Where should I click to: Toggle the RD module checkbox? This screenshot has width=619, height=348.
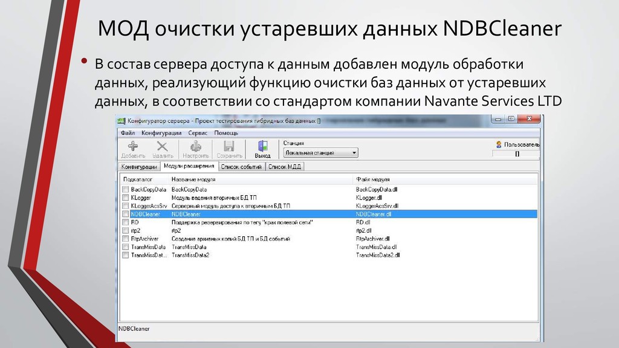(126, 222)
